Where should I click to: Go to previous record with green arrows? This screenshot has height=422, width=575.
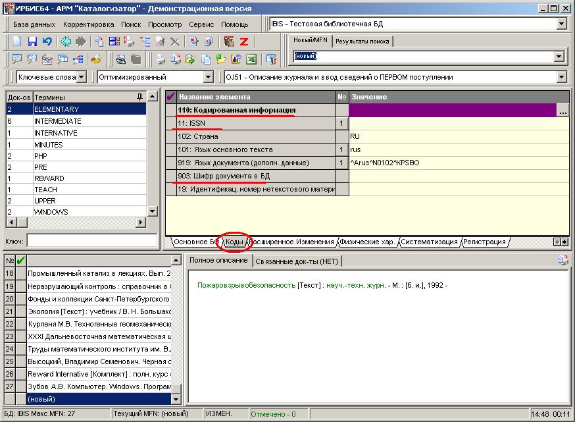66,41
